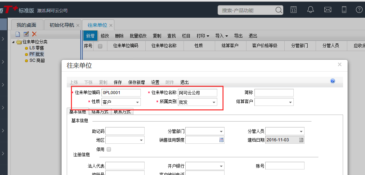Click the edit category pencil icon
The height and width of the screenshot is (175, 365).
(26, 34)
